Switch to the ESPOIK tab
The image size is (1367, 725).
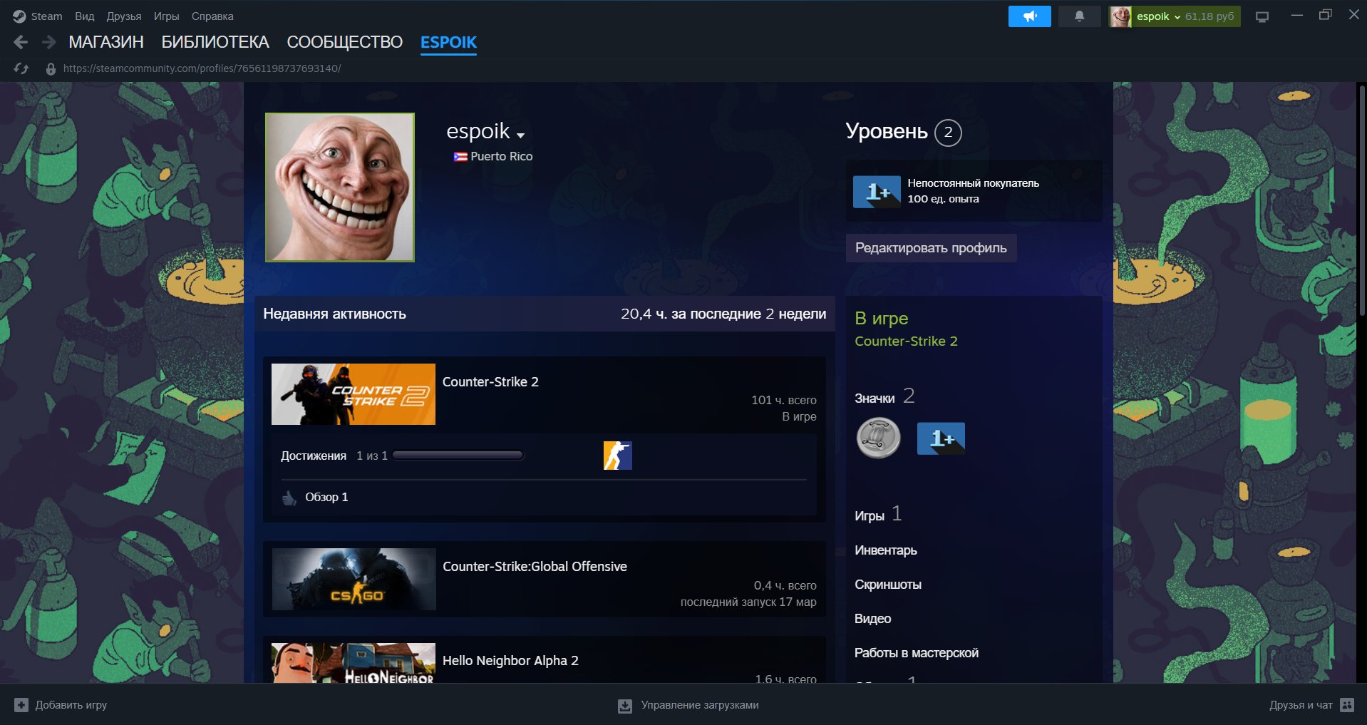coord(448,43)
